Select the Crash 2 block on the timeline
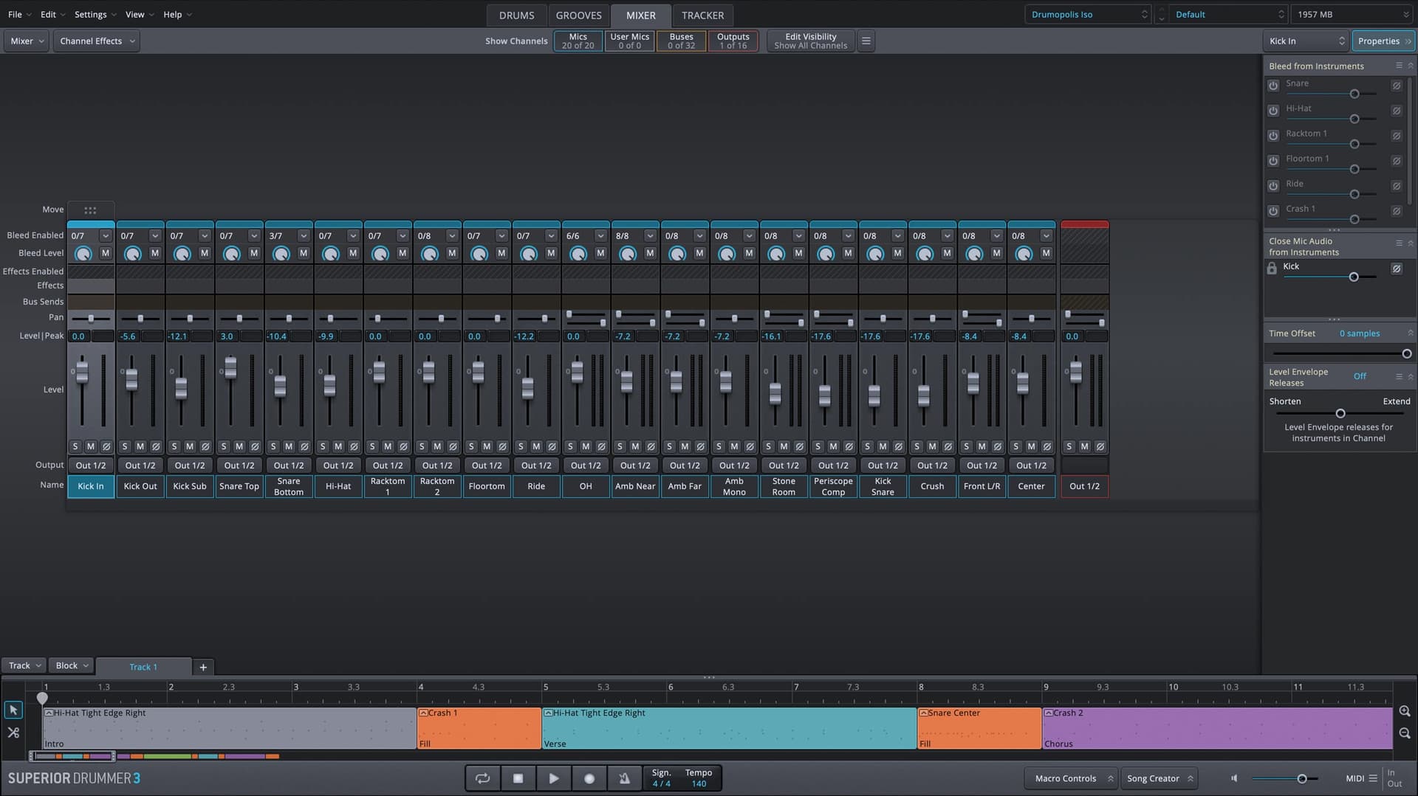1418x796 pixels. click(x=1219, y=728)
